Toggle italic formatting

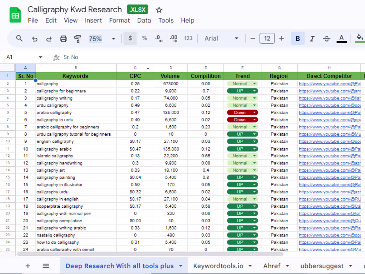(x=312, y=39)
